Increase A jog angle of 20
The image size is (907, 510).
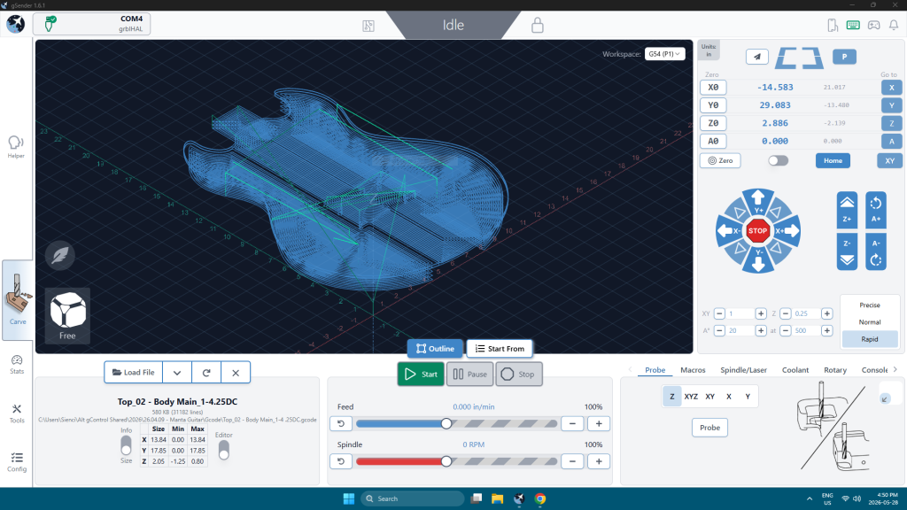click(x=761, y=331)
